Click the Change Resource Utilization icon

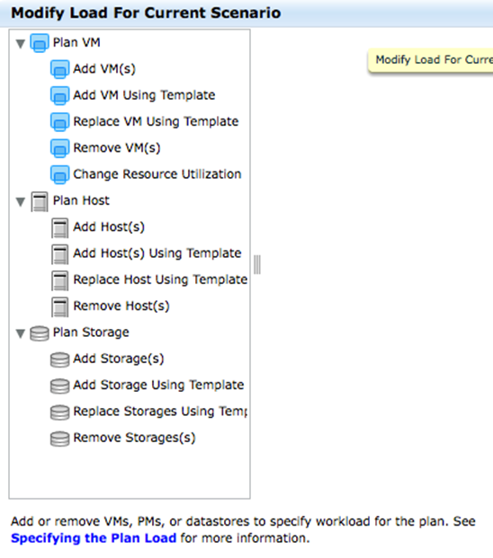click(x=59, y=174)
